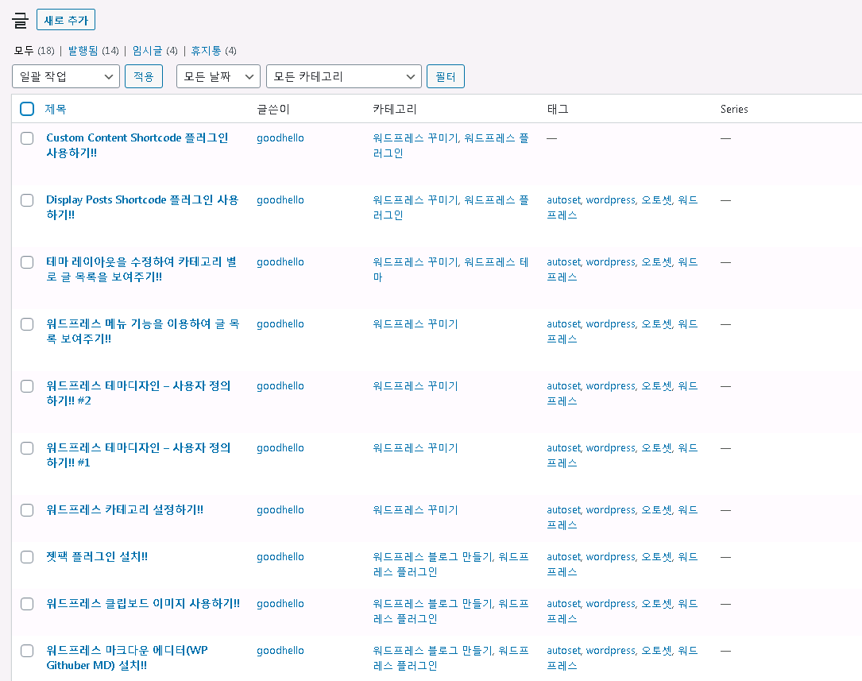Filter by 발행됨 (14) posts
Image resolution: width=862 pixels, height=681 pixels.
click(94, 51)
